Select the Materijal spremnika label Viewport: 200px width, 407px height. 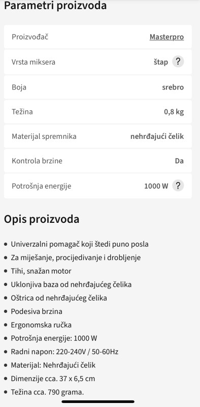point(44,136)
